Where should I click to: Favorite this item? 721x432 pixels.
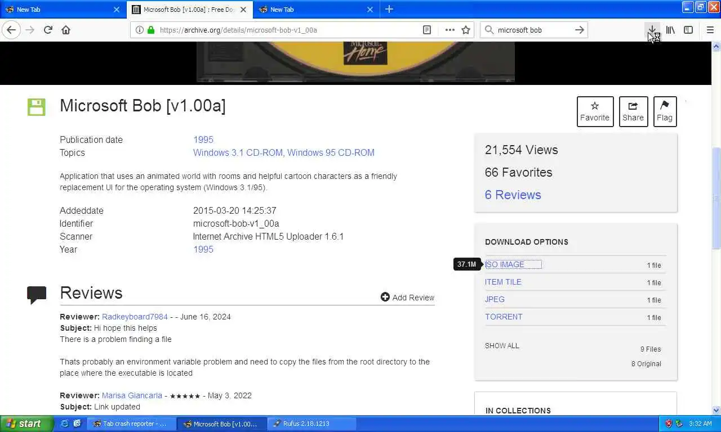coord(595,111)
